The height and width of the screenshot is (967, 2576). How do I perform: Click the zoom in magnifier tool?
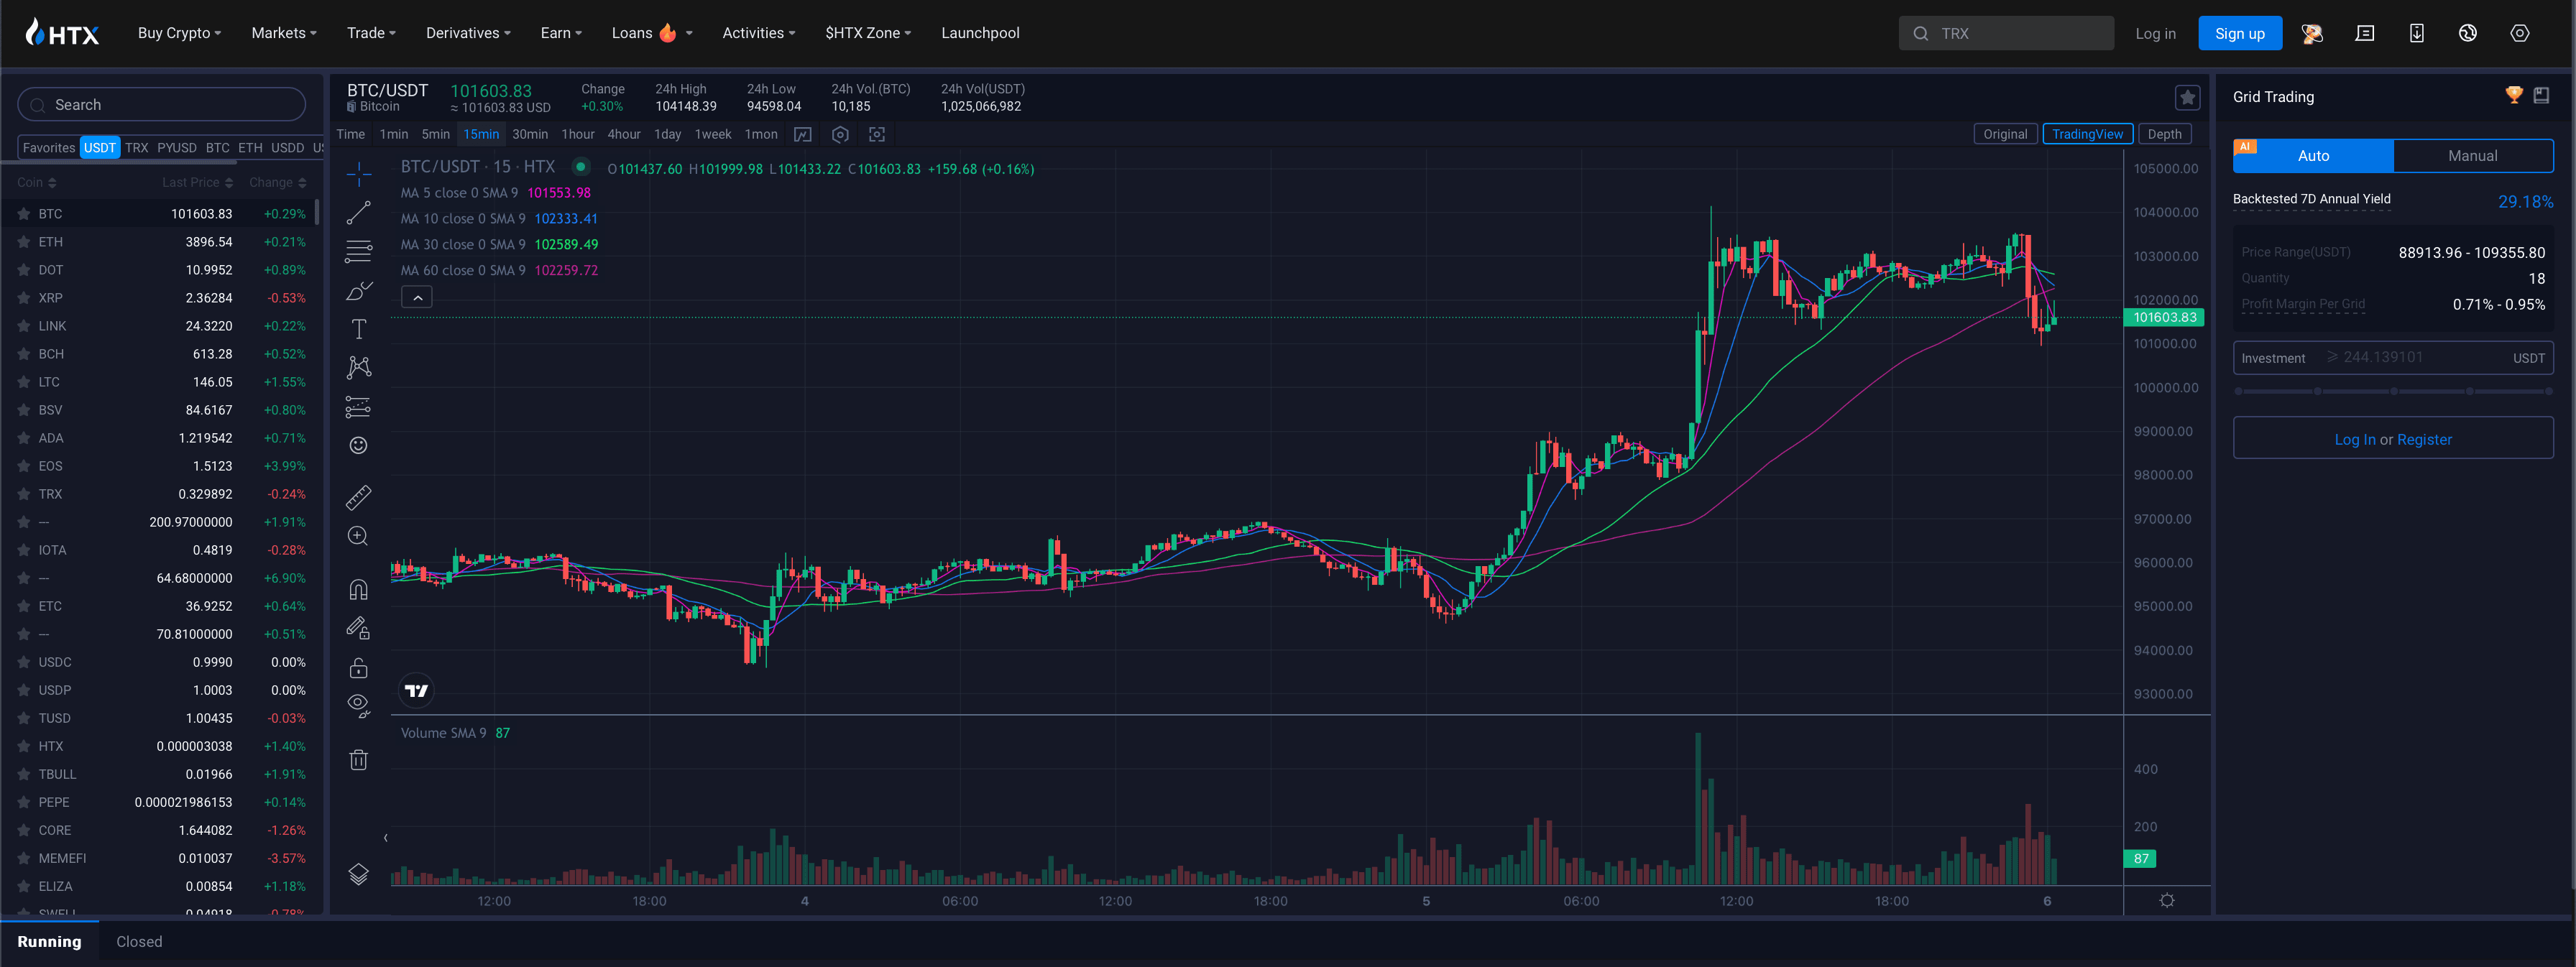point(358,536)
